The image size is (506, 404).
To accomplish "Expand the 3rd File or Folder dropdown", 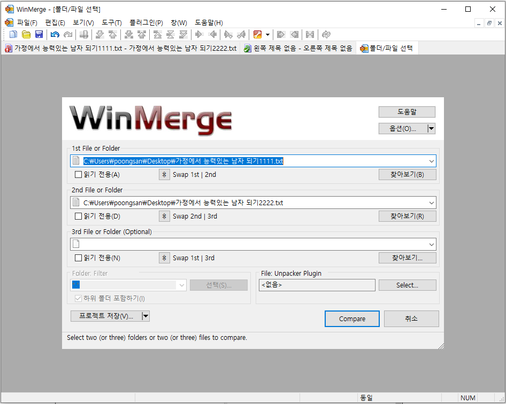I will pos(432,244).
